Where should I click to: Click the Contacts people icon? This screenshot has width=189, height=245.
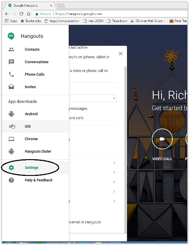11,49
